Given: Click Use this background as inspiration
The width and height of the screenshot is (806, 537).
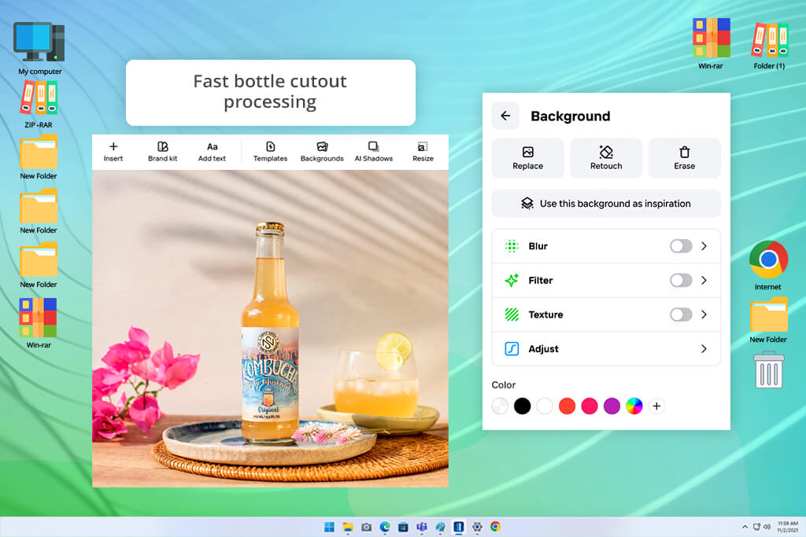Looking at the screenshot, I should pyautogui.click(x=606, y=204).
